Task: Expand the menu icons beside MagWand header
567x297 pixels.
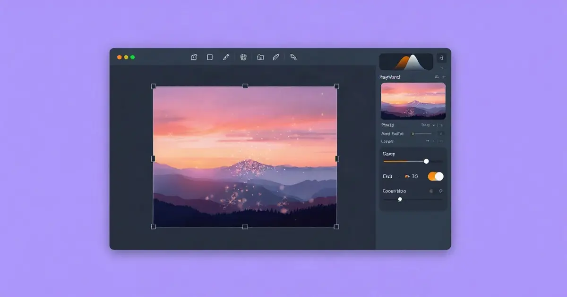Action: 440,77
